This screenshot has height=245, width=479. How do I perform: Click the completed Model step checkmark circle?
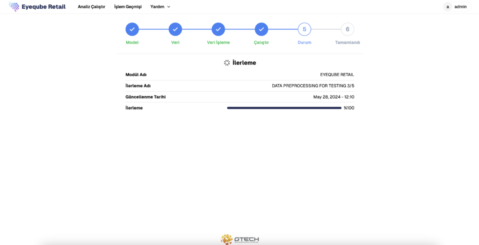[132, 29]
